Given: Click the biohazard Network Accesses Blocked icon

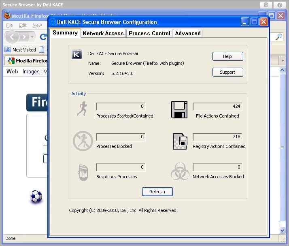Looking at the screenshot, I should point(180,172).
